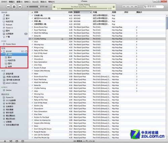
Task: Click the arrow button beside playing I Gotta Feeling
Action: click(62, 39)
